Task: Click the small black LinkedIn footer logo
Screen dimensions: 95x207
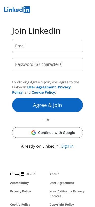Action: point(17,174)
